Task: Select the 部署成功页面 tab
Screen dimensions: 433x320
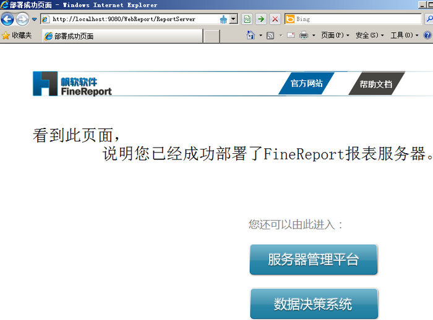Action: [123, 36]
